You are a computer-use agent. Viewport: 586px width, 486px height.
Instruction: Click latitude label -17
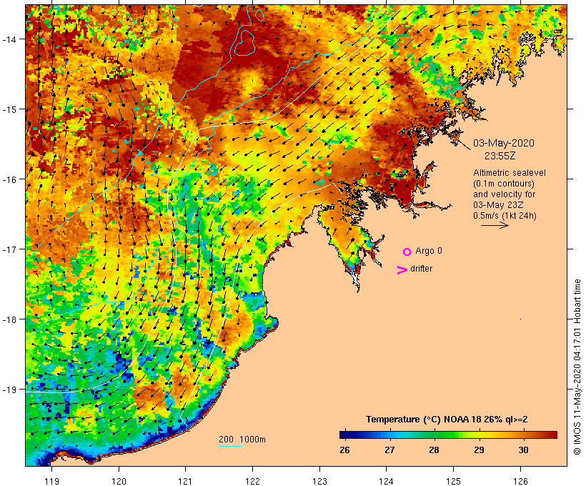pyautogui.click(x=9, y=249)
